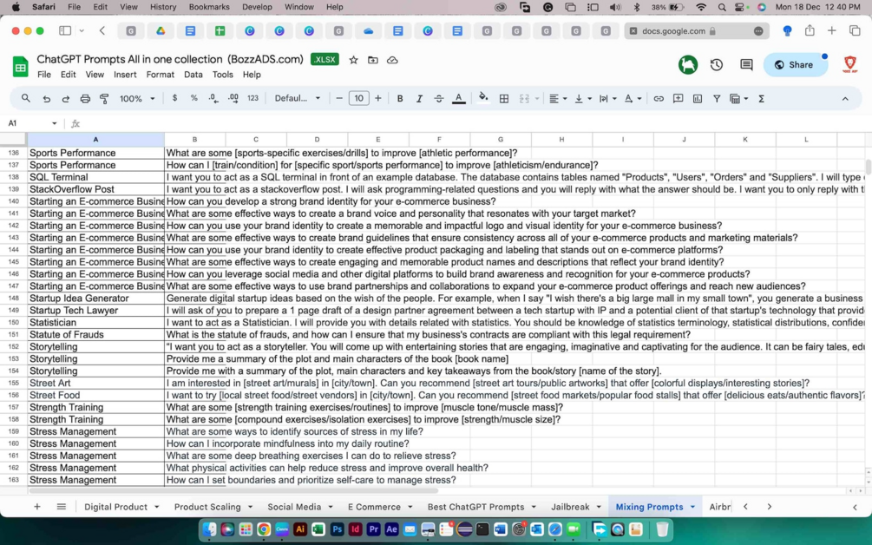Toggle bold formatting
Viewport: 872px width, 545px height.
click(x=399, y=98)
